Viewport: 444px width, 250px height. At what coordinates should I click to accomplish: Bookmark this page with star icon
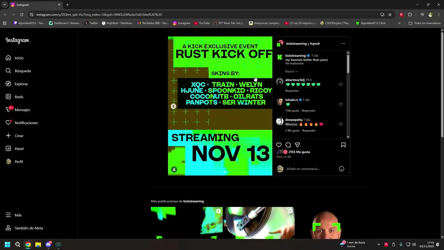pyautogui.click(x=390, y=15)
